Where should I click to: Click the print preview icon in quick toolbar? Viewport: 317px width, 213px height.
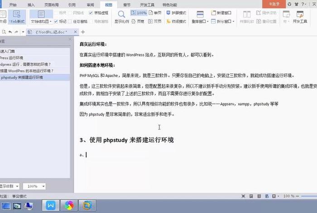[x=4, y=32]
